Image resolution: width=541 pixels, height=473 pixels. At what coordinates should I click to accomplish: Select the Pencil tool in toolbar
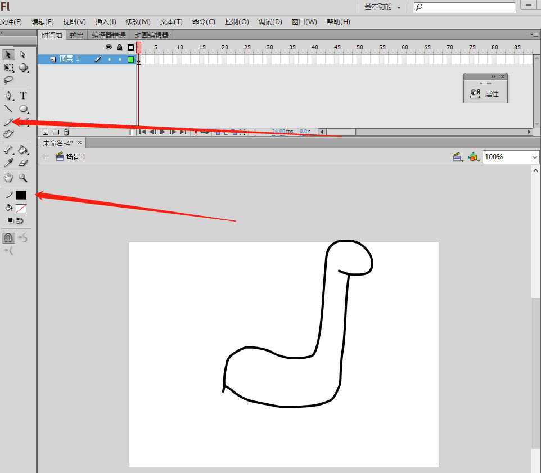pos(8,122)
